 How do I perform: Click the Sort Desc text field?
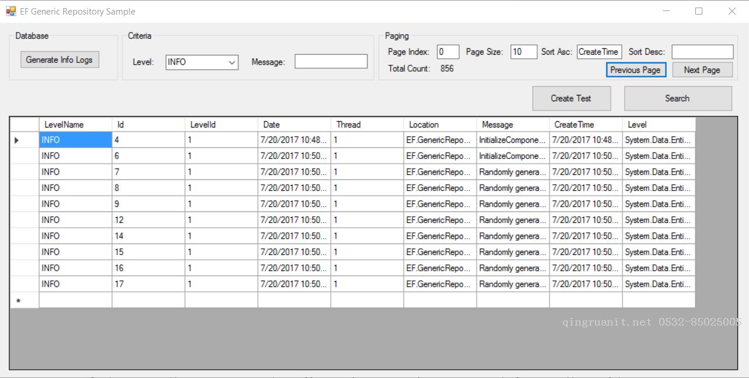702,52
